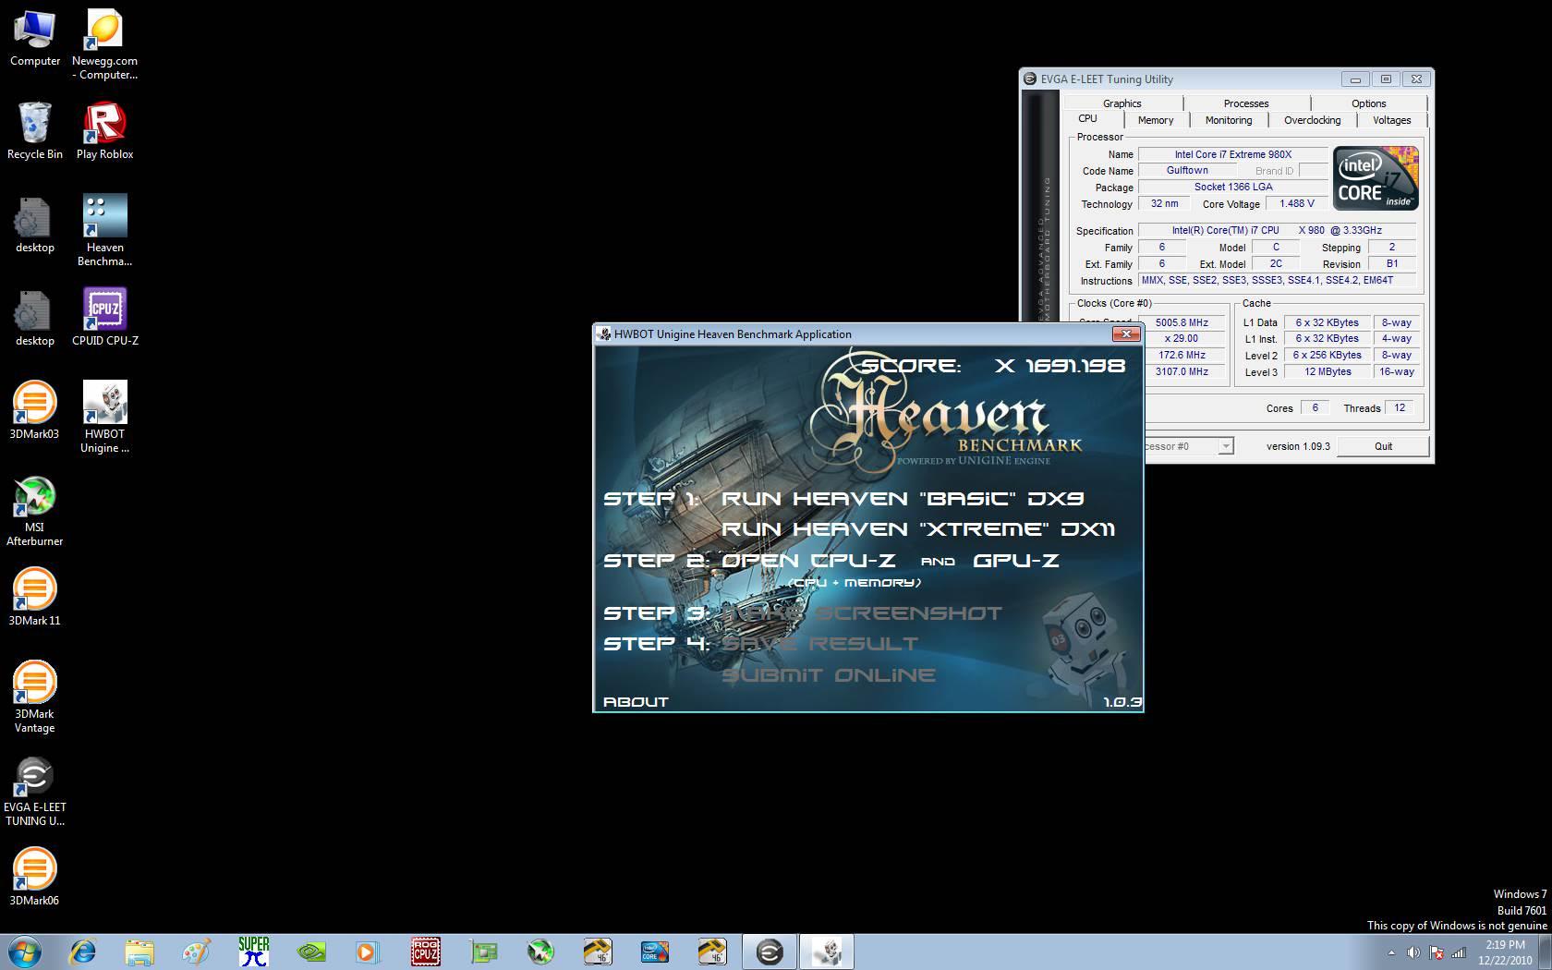Viewport: 1552px width, 970px height.
Task: Switch to the Graphics tab in E-LEET
Action: (1122, 103)
